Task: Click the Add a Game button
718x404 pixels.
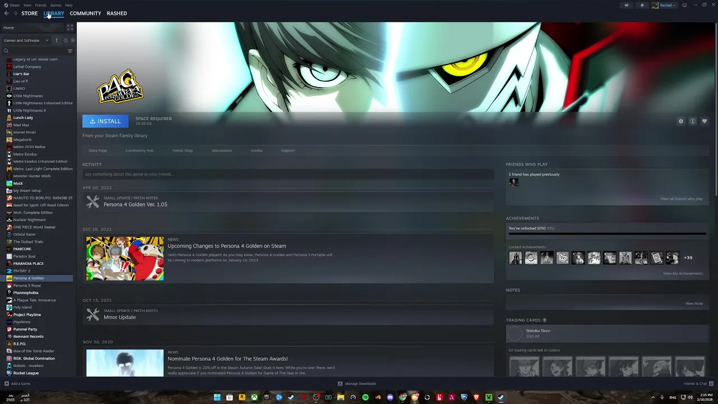Action: (17, 384)
